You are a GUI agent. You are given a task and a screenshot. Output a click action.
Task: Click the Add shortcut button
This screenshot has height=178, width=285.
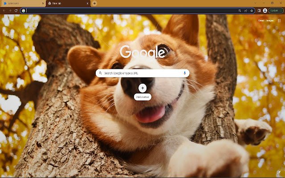(142, 88)
